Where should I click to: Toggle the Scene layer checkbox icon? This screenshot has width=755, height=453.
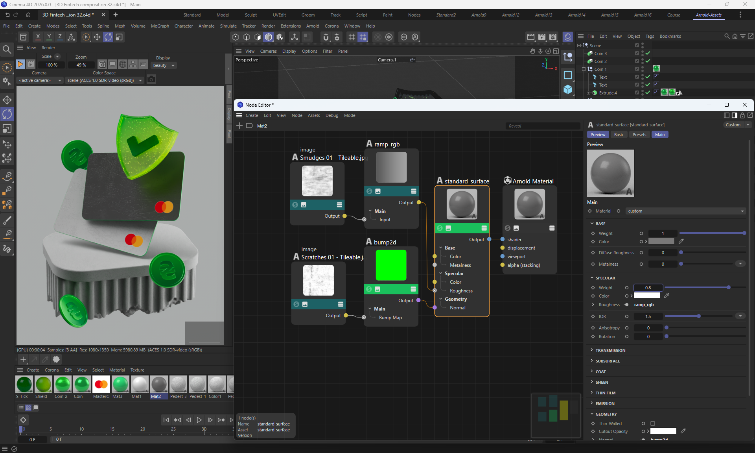point(637,46)
